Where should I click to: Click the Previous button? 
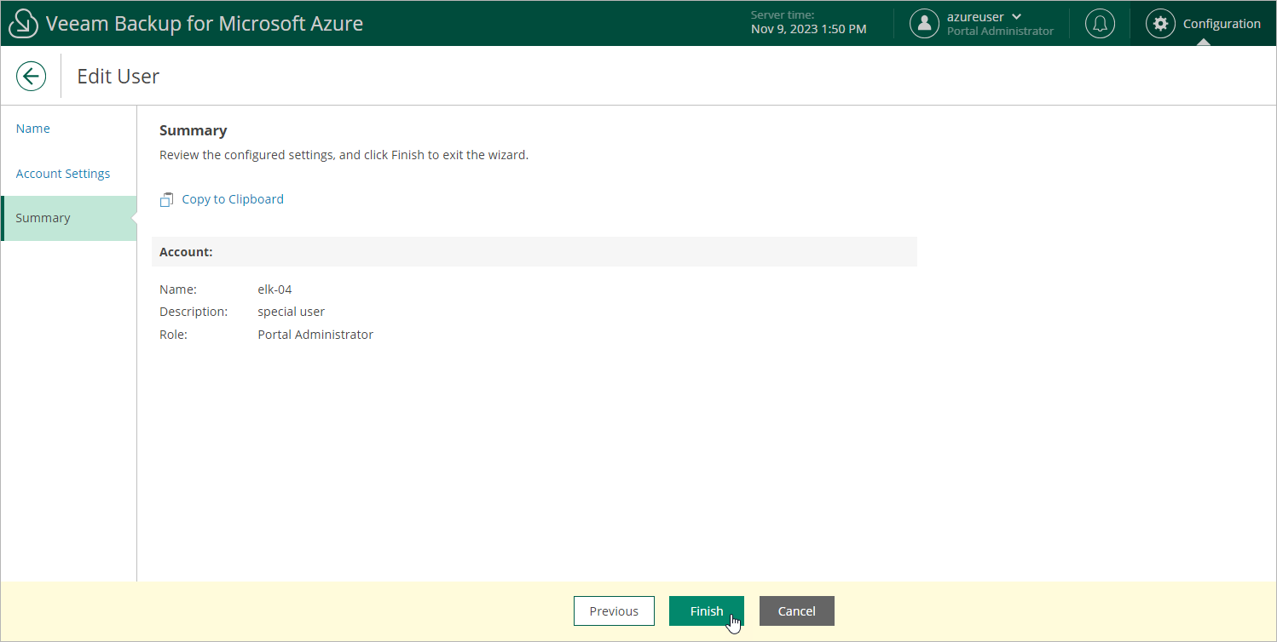pyautogui.click(x=614, y=611)
